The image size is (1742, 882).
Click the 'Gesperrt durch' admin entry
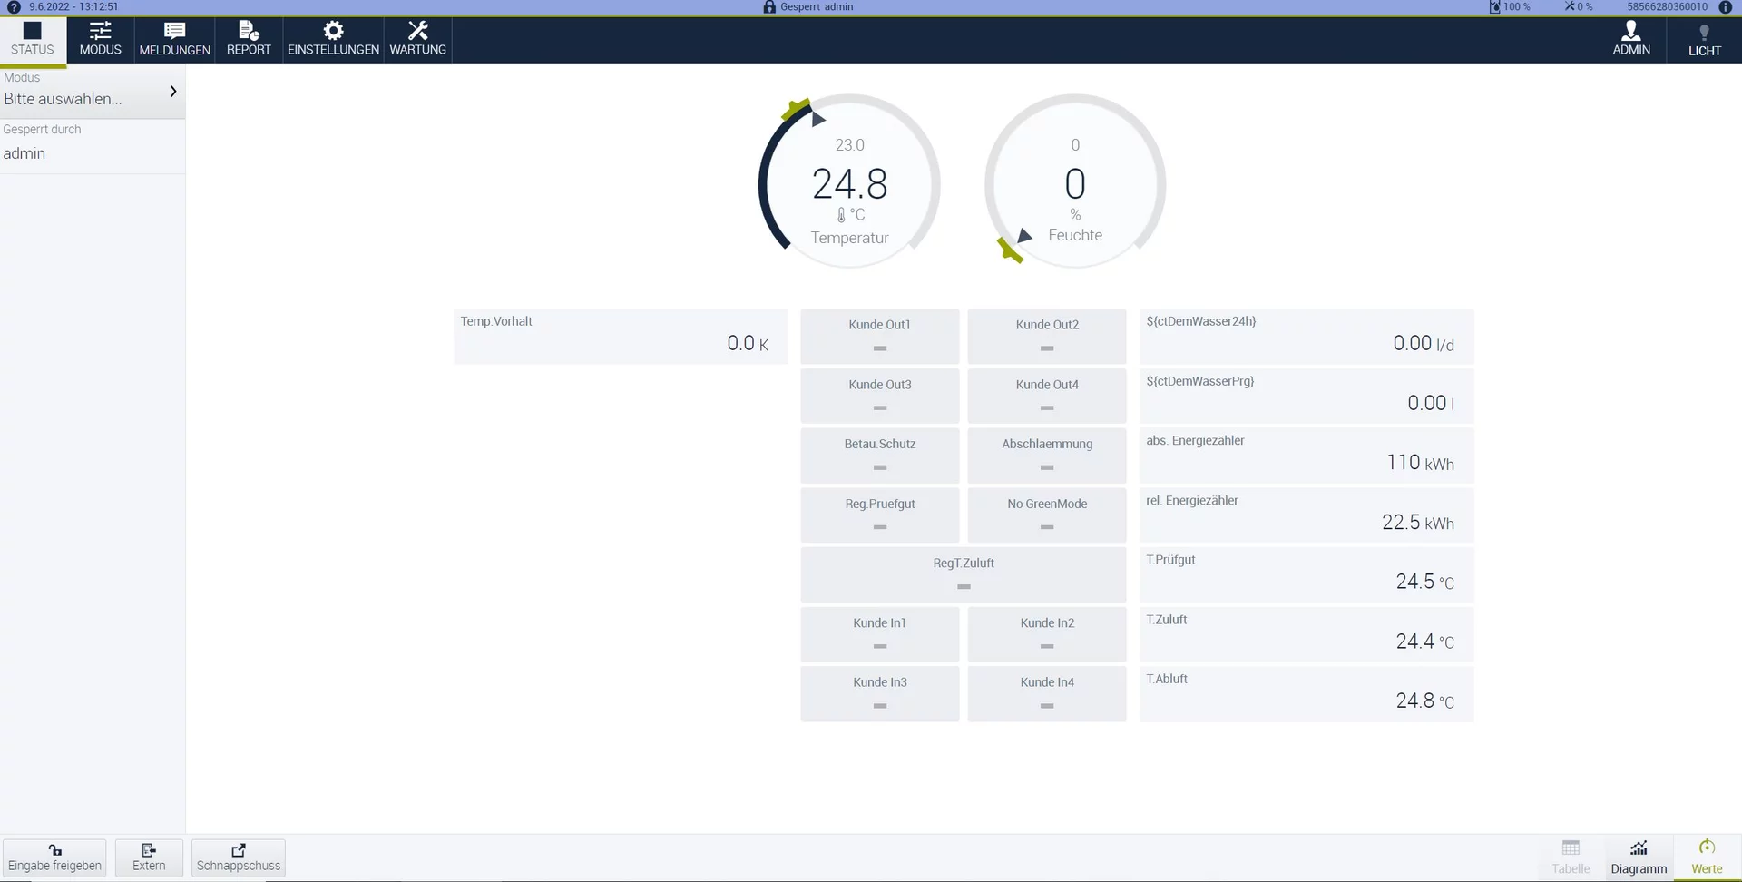coord(92,145)
